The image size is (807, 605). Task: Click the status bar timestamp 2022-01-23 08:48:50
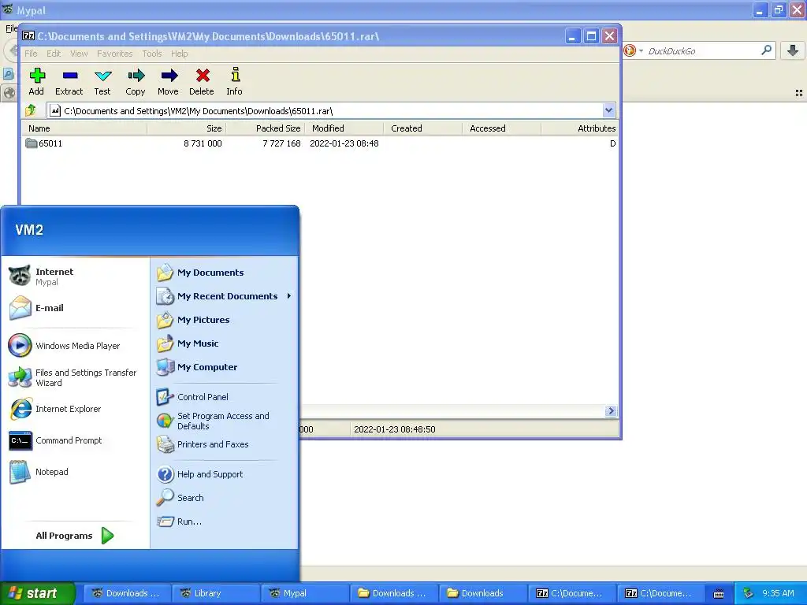(x=395, y=429)
